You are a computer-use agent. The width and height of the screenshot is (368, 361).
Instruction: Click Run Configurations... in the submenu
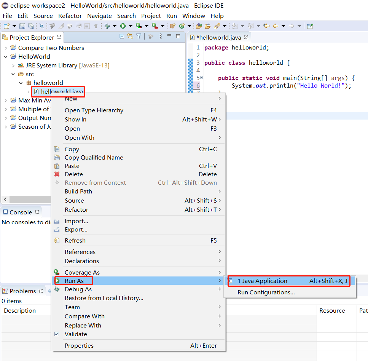pos(266,292)
